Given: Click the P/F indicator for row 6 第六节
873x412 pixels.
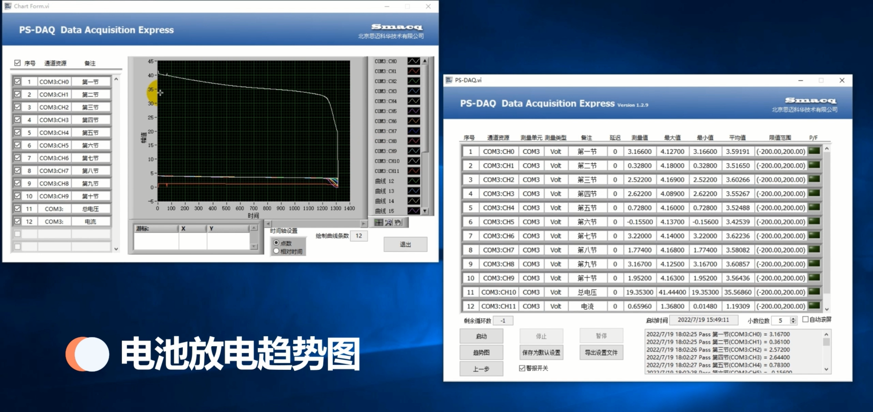Looking at the screenshot, I should (814, 221).
